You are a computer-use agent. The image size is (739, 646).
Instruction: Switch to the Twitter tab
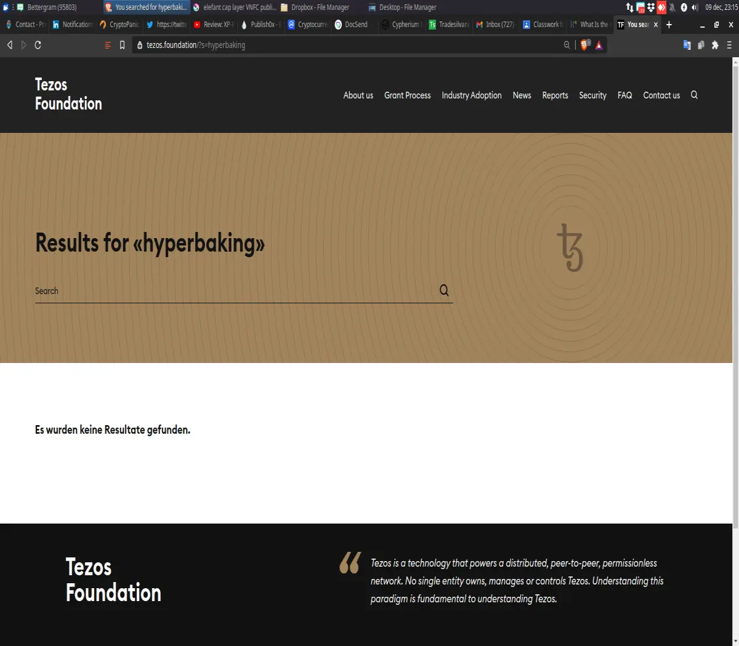166,25
